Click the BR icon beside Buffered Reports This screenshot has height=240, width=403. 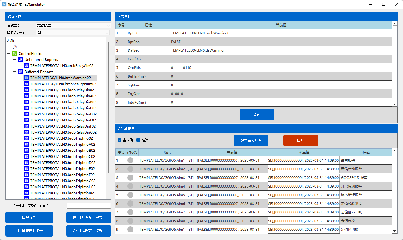tap(20, 72)
